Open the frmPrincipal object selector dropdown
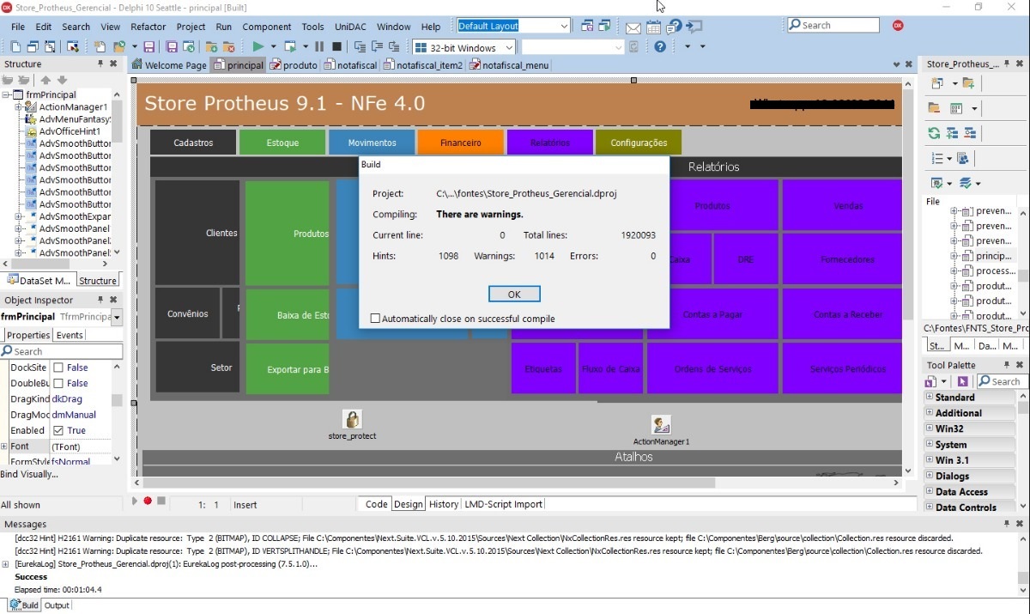Image resolution: width=1030 pixels, height=614 pixels. click(117, 318)
